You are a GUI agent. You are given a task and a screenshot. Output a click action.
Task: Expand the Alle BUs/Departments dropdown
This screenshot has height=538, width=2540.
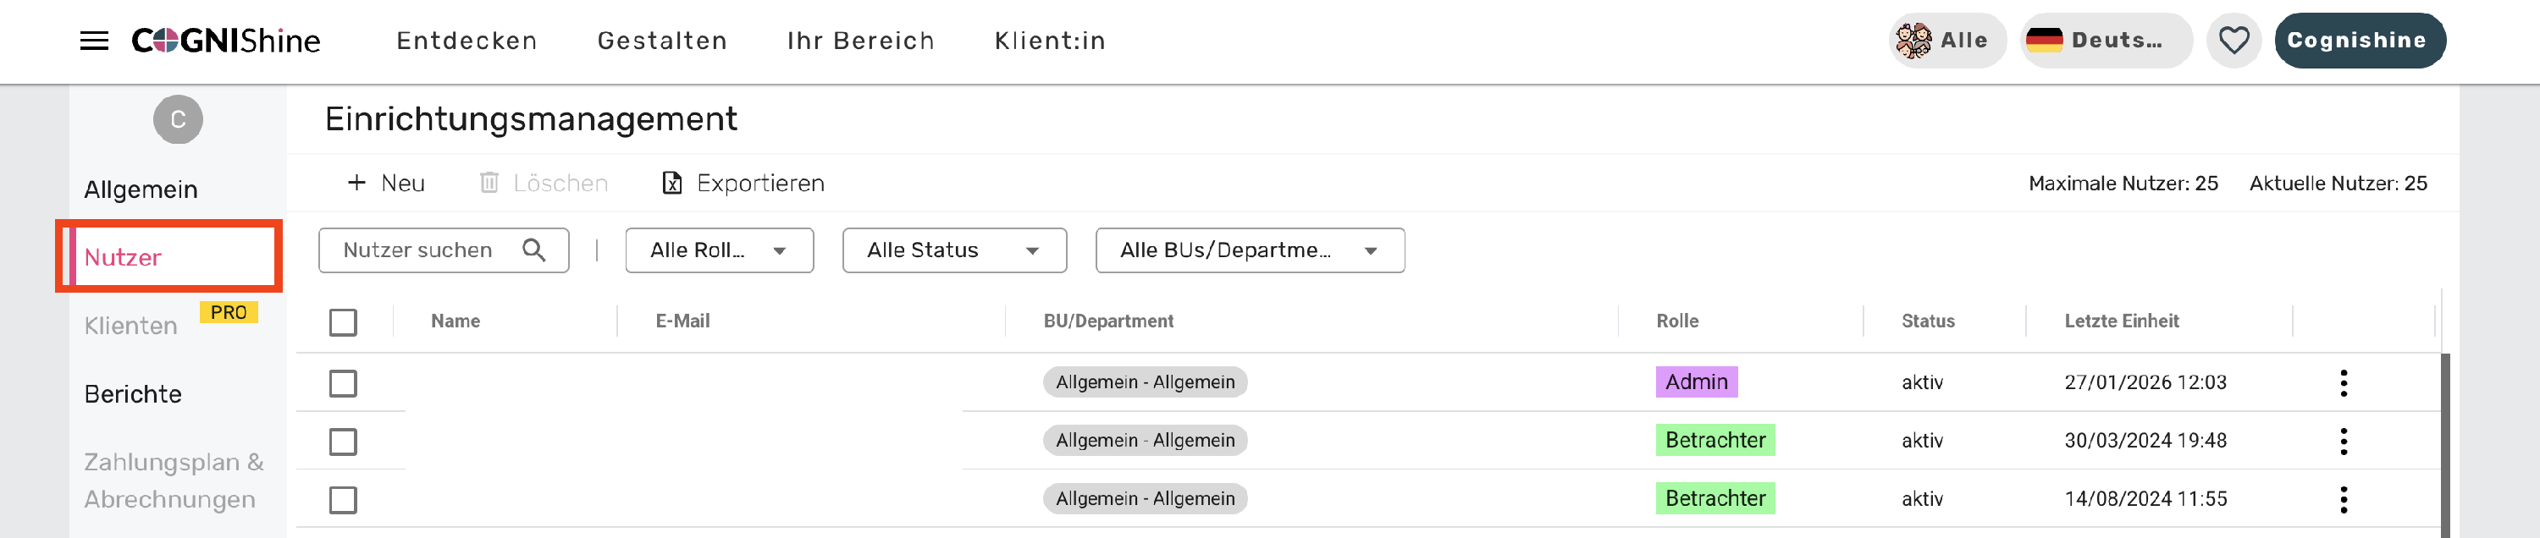pyautogui.click(x=1250, y=250)
